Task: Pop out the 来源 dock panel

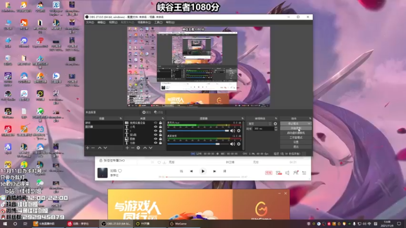Action: (163, 119)
